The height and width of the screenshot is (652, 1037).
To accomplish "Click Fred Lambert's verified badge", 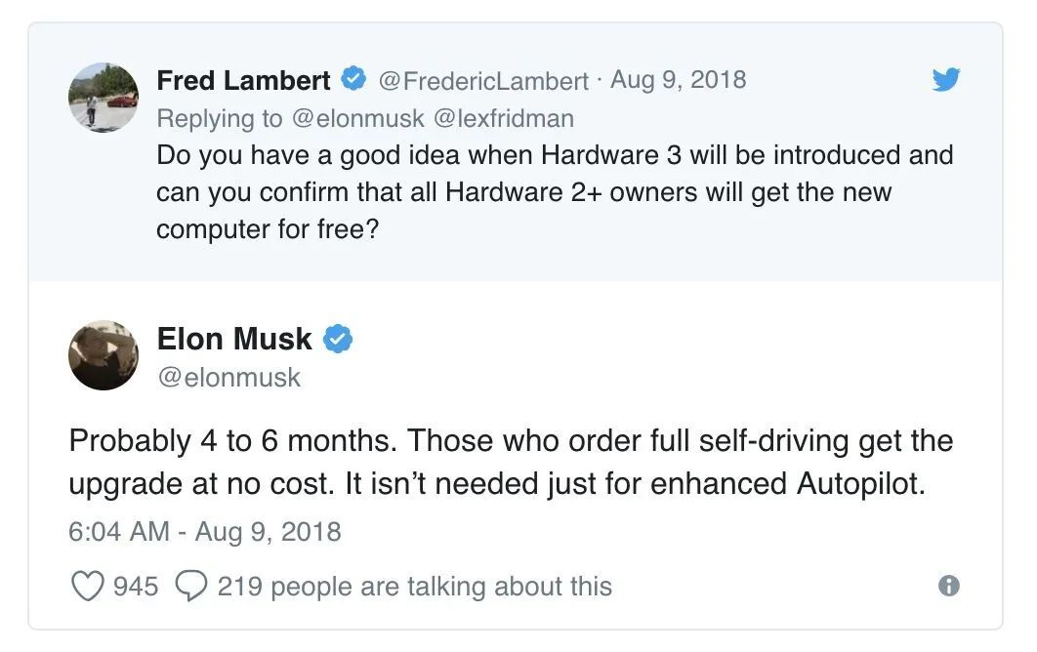I will 353,79.
